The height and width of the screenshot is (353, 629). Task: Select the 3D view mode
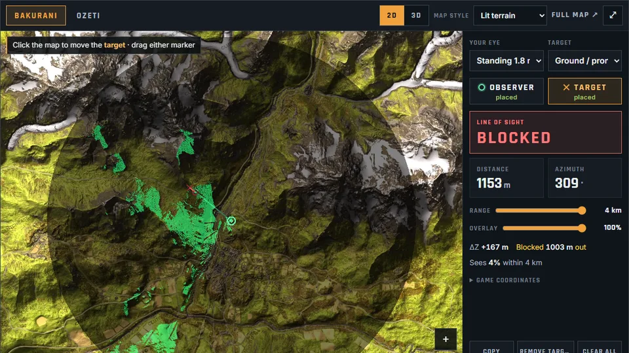416,16
